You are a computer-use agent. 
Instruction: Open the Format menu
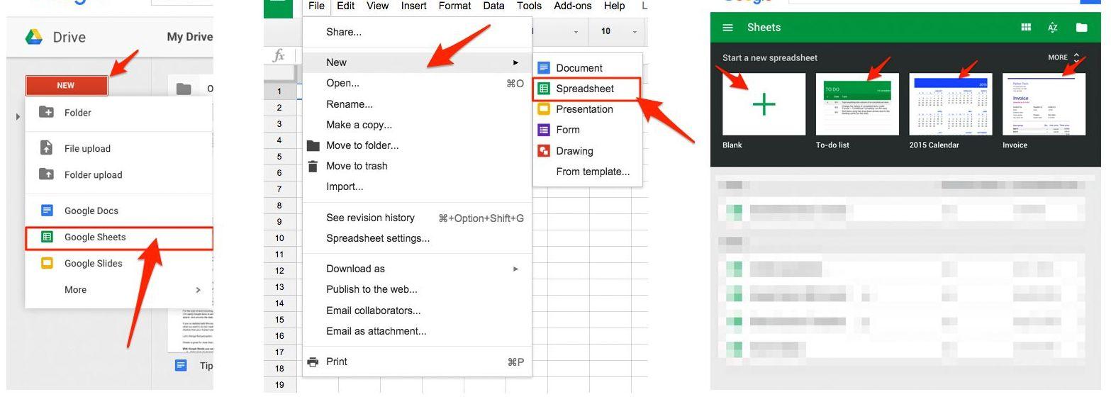coord(454,6)
